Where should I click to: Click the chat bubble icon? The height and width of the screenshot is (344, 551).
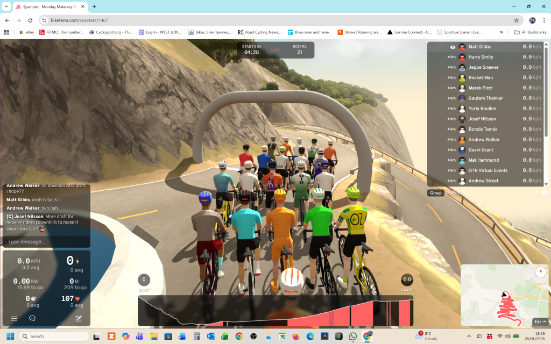32,318
